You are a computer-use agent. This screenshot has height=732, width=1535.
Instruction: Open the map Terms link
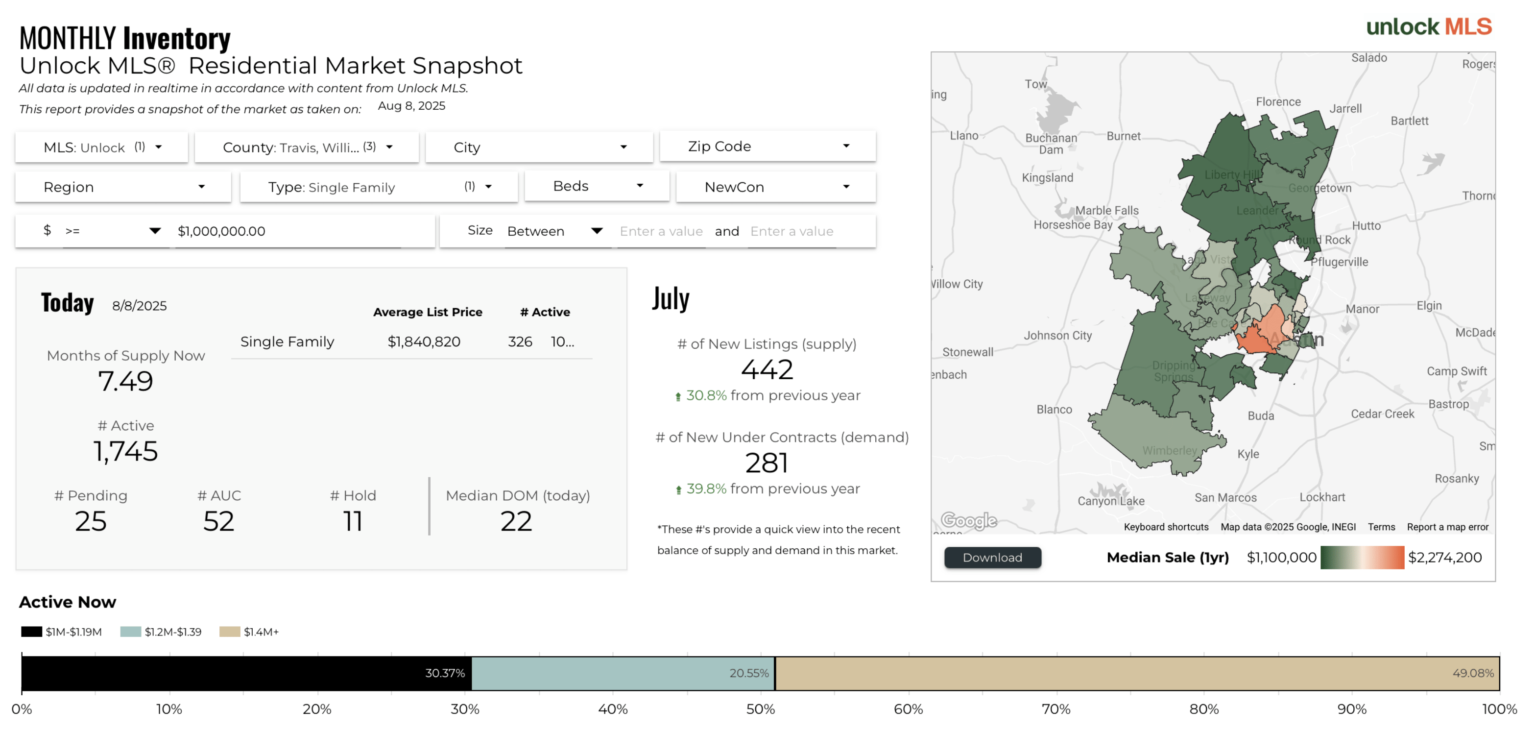1381,527
